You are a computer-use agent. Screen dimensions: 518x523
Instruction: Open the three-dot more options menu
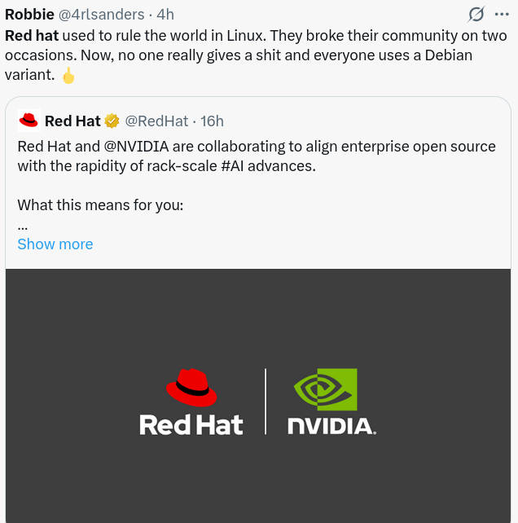point(502,14)
